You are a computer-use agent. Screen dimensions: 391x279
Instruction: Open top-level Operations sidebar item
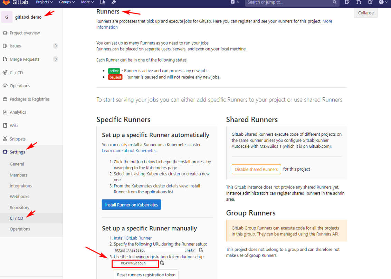pos(20,86)
